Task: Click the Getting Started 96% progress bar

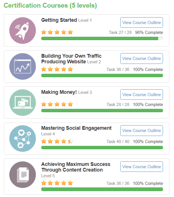Action: click(102, 38)
